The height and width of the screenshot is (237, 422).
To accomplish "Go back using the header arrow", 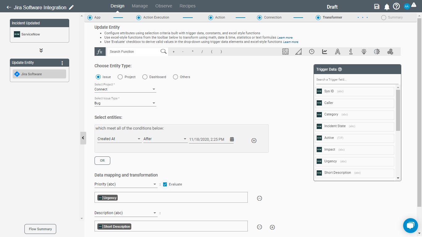I will coord(9,7).
